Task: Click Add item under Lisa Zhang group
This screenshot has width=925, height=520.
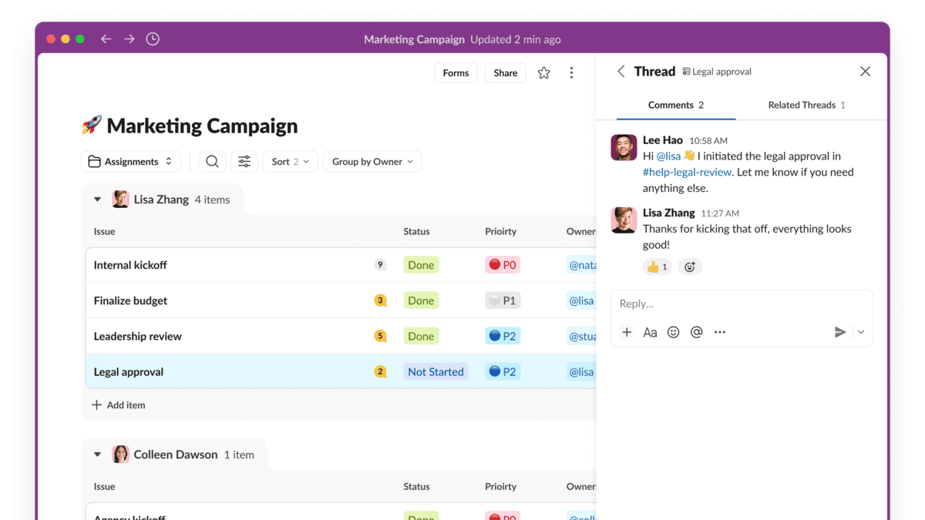Action: 118,404
